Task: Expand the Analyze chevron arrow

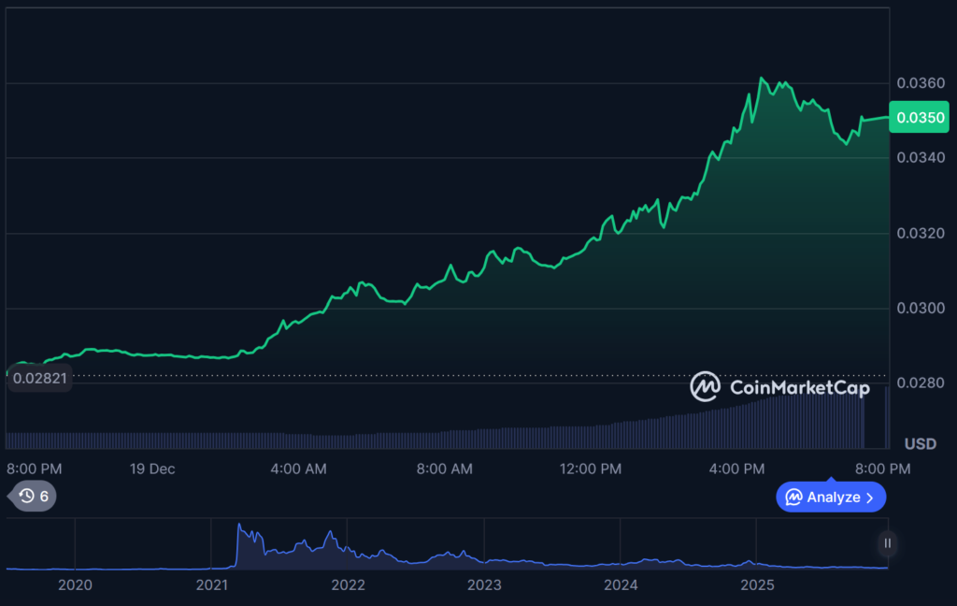Action: pyautogui.click(x=870, y=498)
